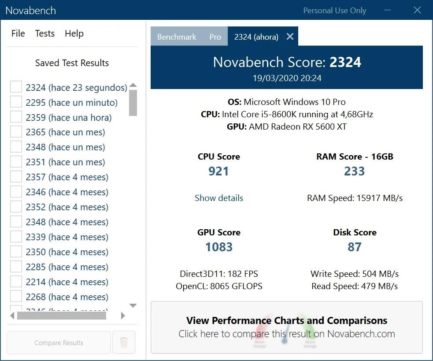The width and height of the screenshot is (433, 361).
Task: Tick the checkbox beside 2351 (hace un mes)
Action: (x=16, y=161)
